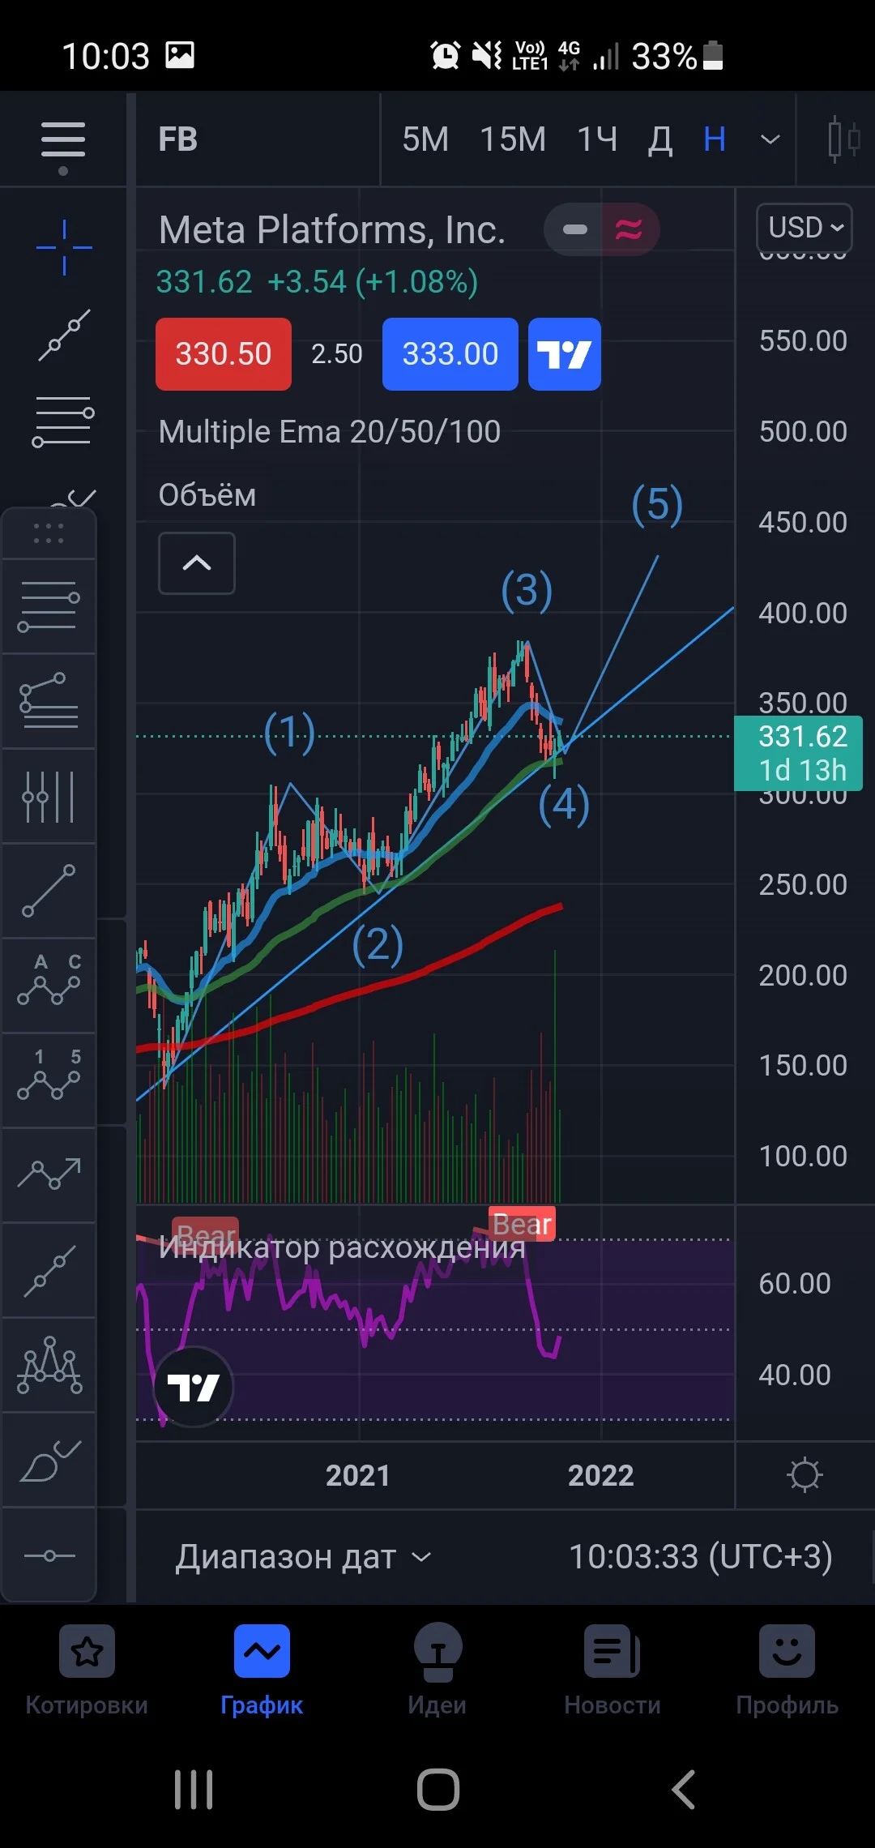Image resolution: width=875 pixels, height=1848 pixels.
Task: Collapse the indicator legend with arrow button
Action: click(197, 563)
